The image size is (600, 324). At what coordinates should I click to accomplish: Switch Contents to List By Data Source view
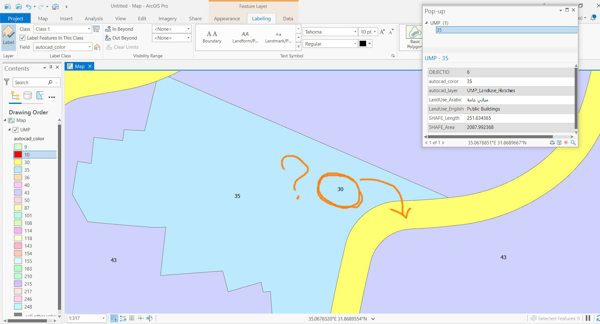tap(28, 95)
